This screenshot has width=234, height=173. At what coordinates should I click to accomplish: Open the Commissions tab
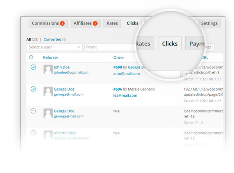48,23
